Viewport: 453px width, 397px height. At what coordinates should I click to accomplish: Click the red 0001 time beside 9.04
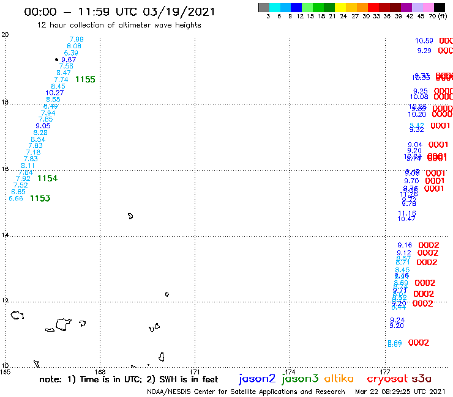click(x=438, y=145)
